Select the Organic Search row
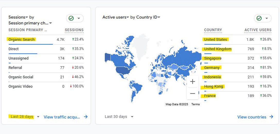This screenshot has width=280, height=134. coord(46,40)
